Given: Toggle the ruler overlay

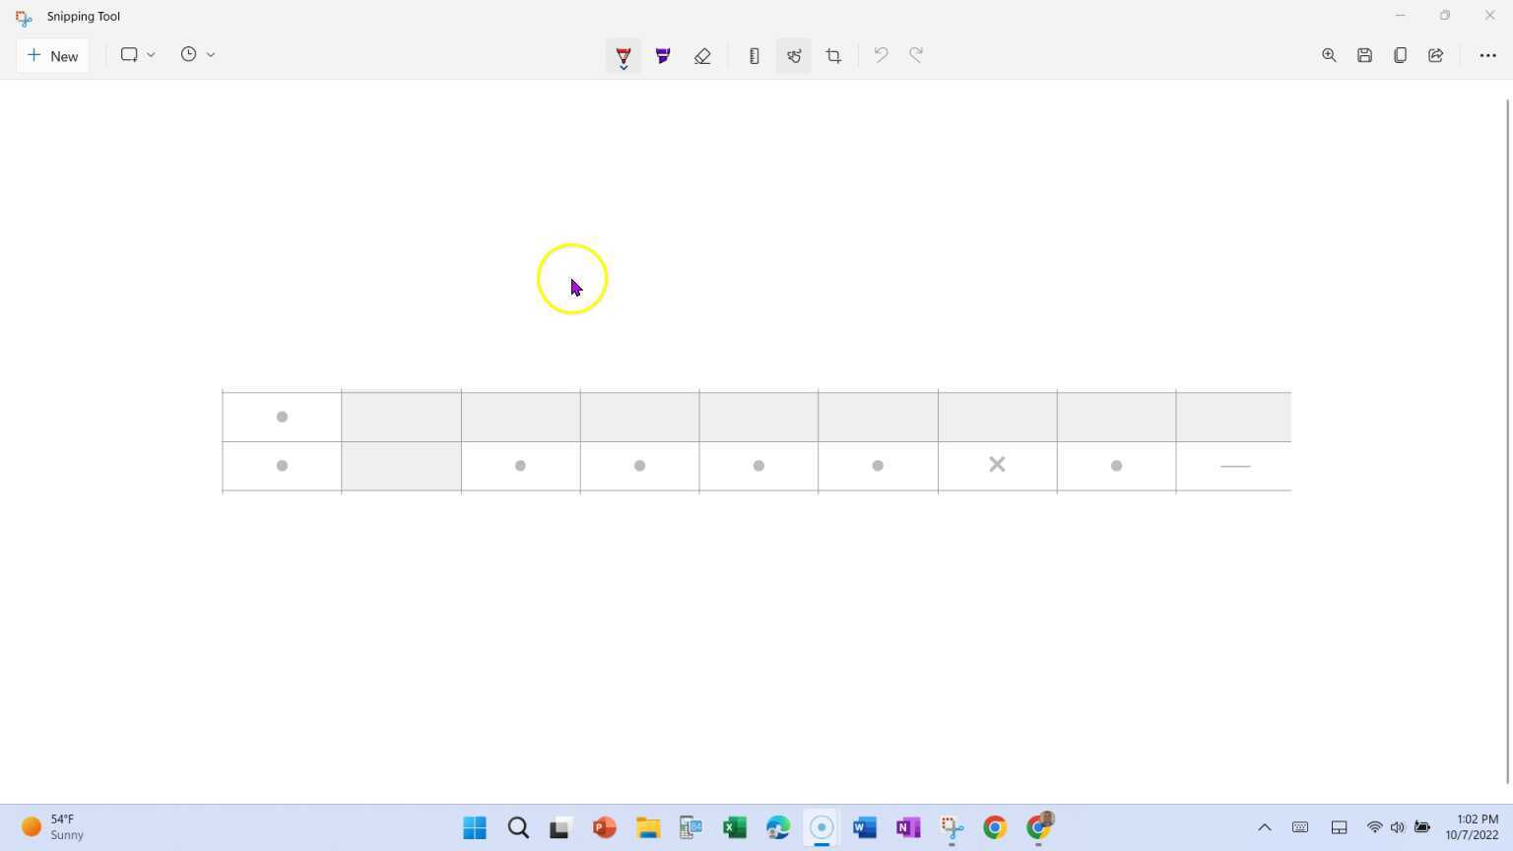Looking at the screenshot, I should click(754, 55).
